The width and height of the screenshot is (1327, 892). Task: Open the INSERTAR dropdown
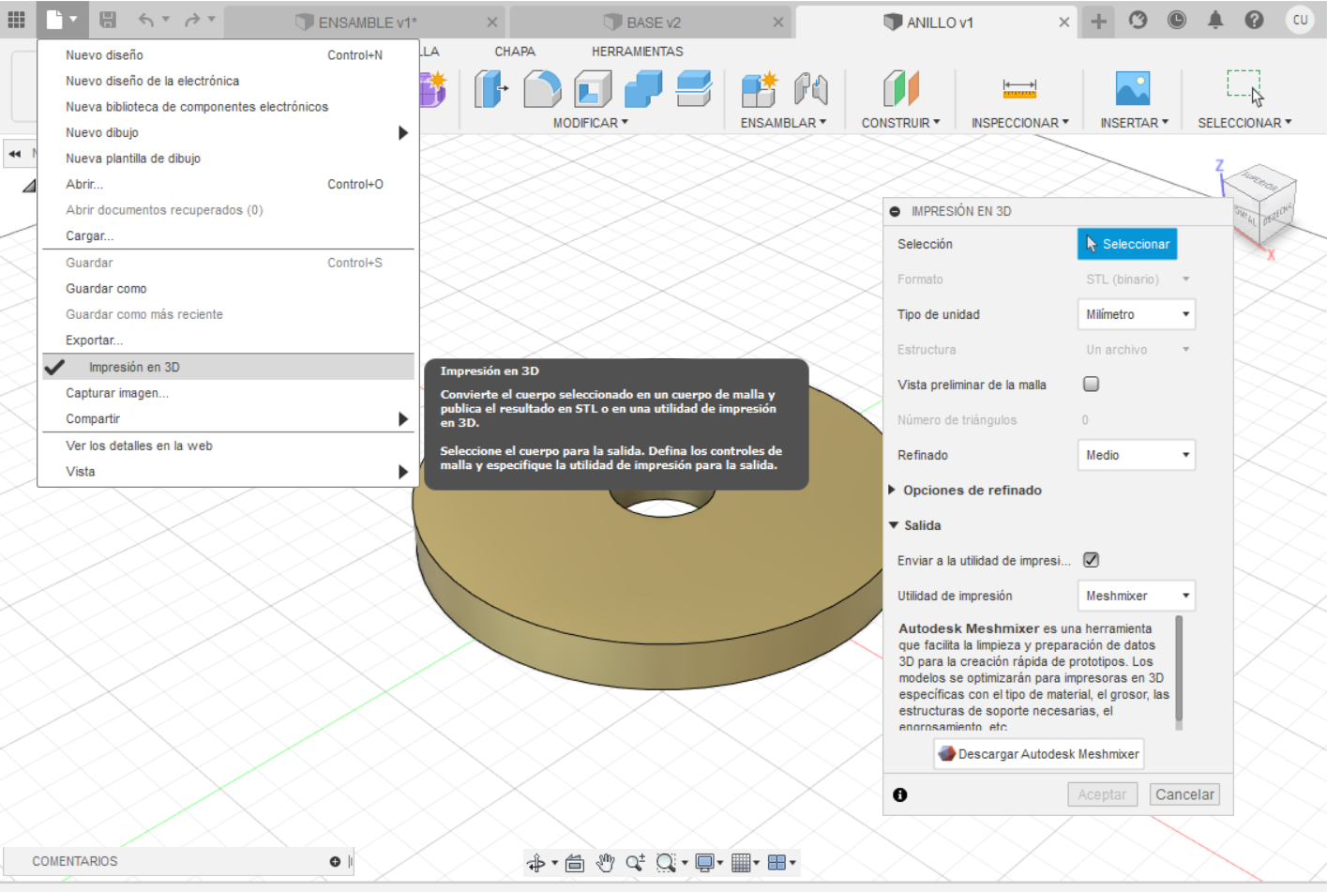tap(1134, 123)
